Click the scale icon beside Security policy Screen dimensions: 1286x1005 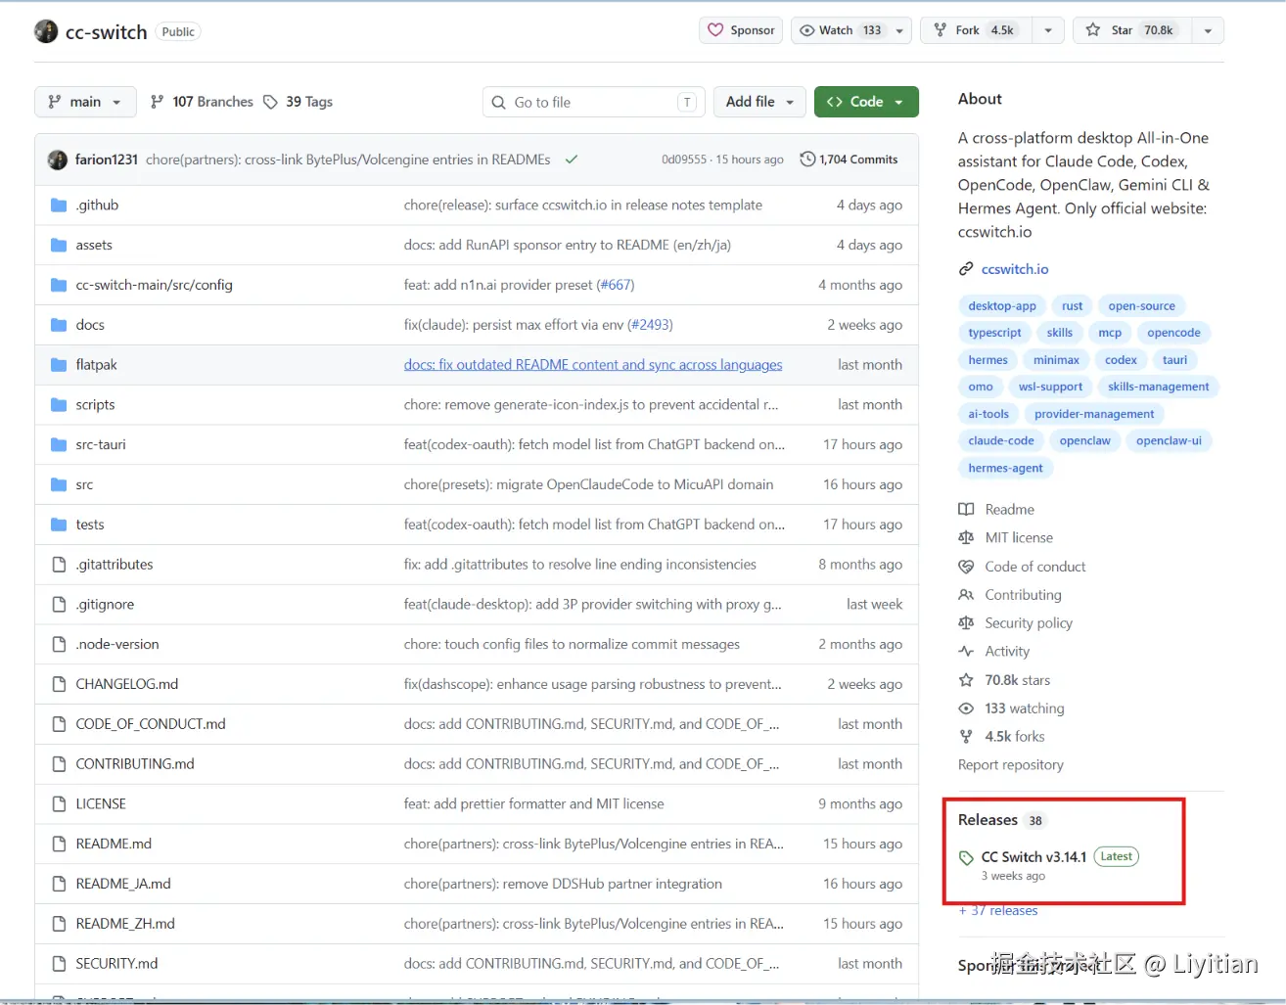coord(966,623)
